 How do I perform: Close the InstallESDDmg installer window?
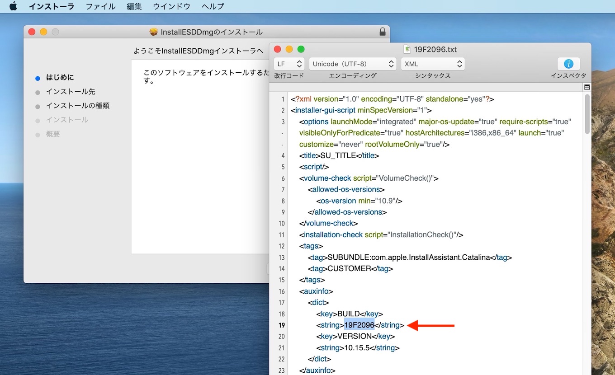[32, 32]
